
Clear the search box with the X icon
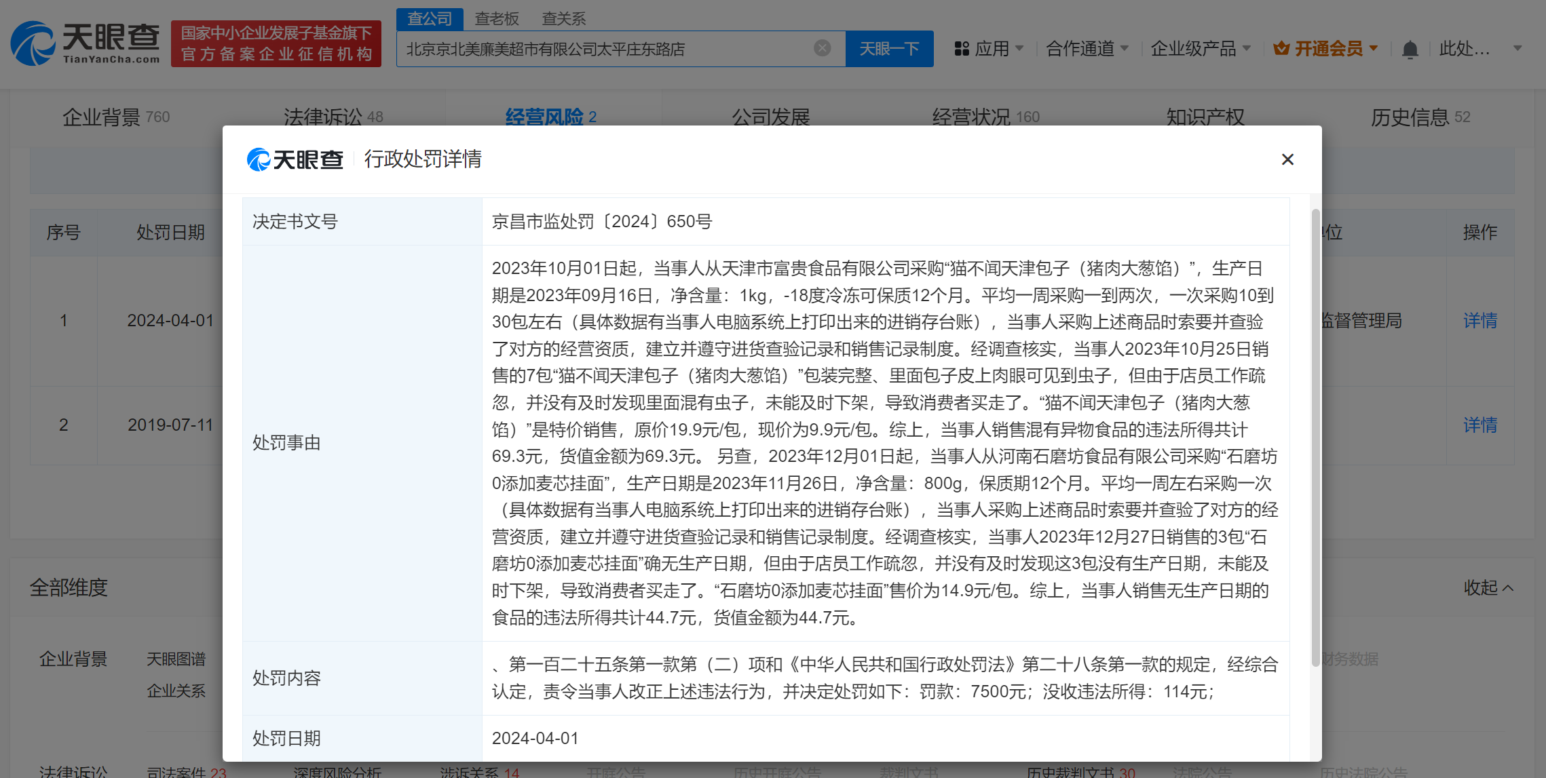pyautogui.click(x=822, y=48)
